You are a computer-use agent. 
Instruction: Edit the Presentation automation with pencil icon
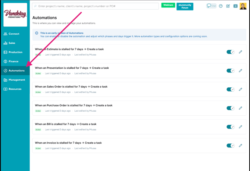click(x=240, y=71)
